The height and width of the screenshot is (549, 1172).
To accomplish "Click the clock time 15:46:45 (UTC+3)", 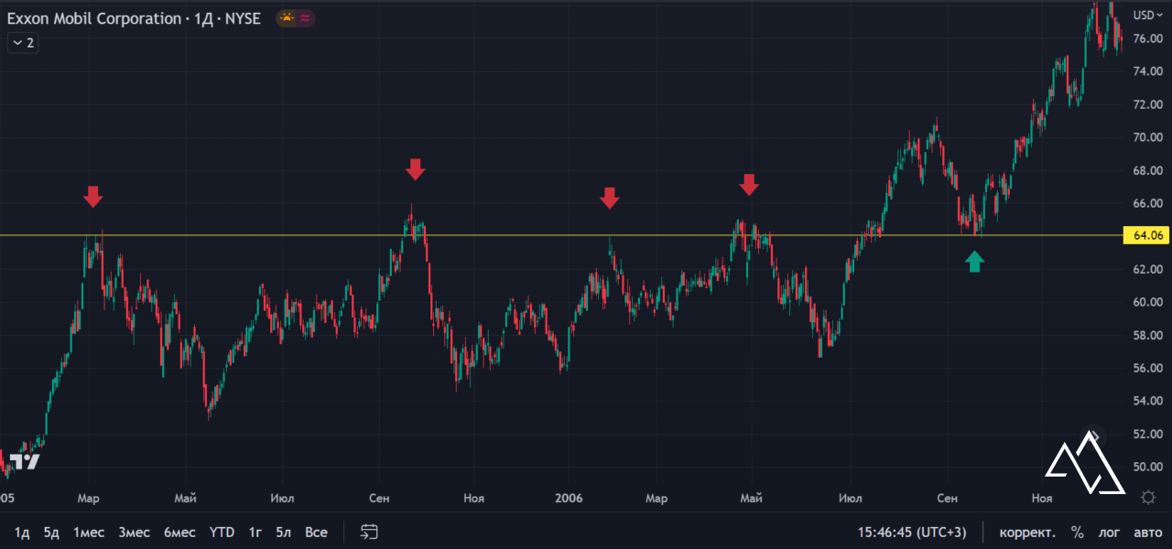I will (912, 532).
